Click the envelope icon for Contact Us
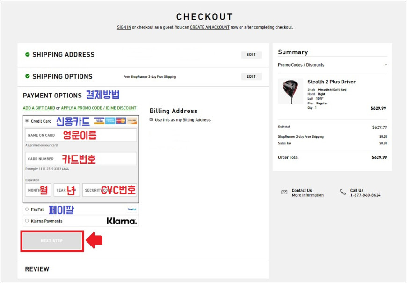The height and width of the screenshot is (283, 407). [x=284, y=192]
